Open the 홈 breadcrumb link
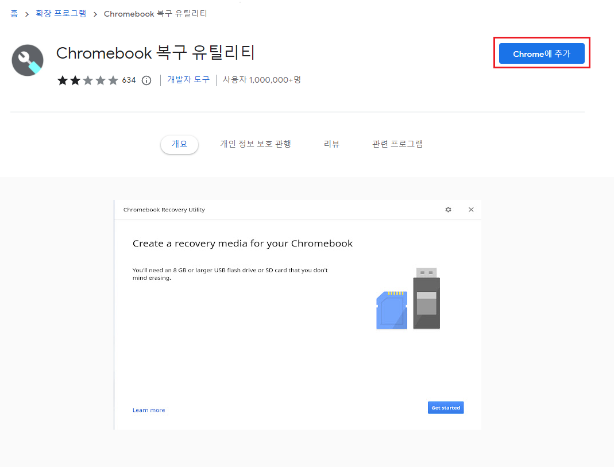 tap(14, 14)
